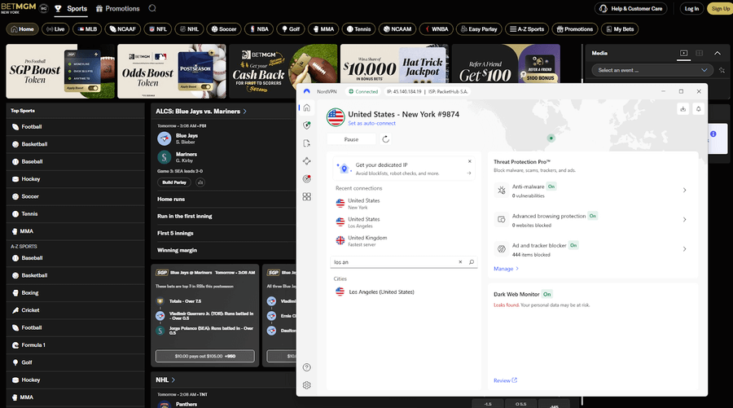Select the MLB pill in sports nav
Image resolution: width=733 pixels, height=408 pixels.
pyautogui.click(x=87, y=29)
